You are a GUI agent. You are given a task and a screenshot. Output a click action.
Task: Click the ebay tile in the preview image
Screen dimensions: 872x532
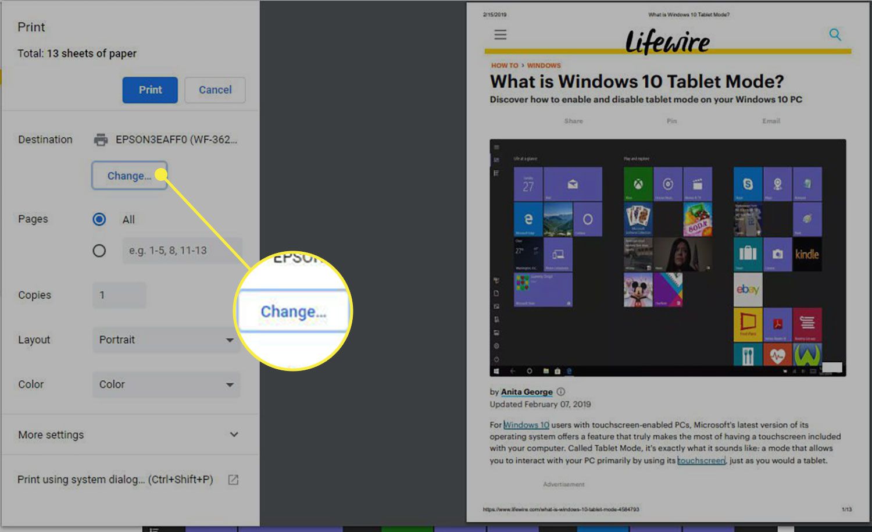click(x=748, y=289)
